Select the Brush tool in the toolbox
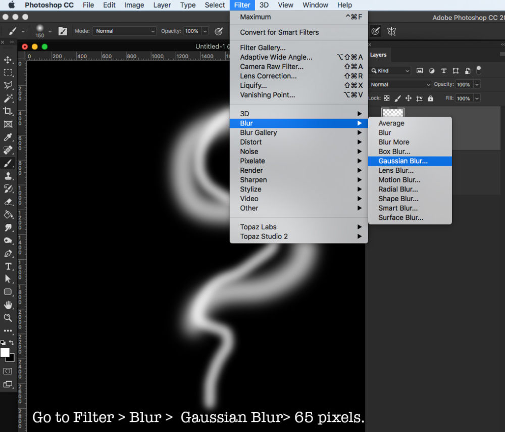 (x=8, y=163)
